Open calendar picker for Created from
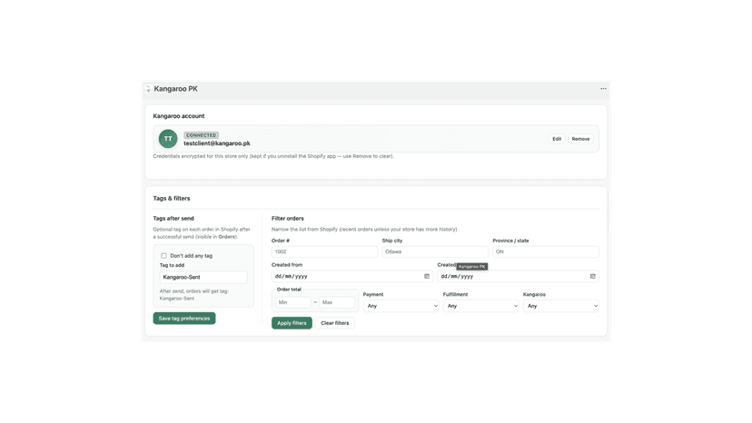The height and width of the screenshot is (423, 752). coord(426,276)
